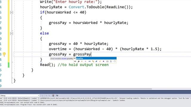Click the '//to hold output screen' comment
Screen dimensions: 191x107
[x=83, y=65]
